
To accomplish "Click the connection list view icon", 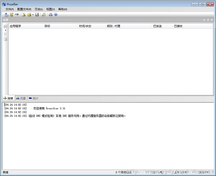I will 5,26.
